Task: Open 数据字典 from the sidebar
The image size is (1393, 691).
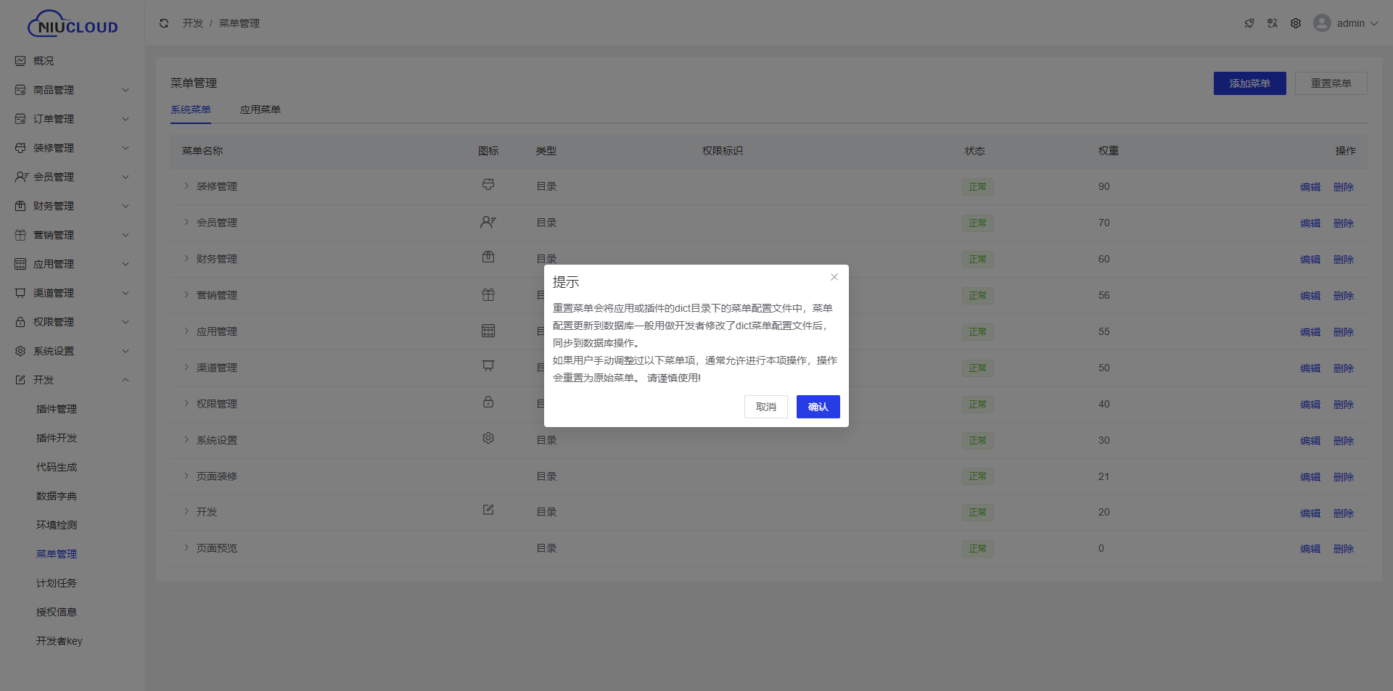Action: [x=57, y=496]
